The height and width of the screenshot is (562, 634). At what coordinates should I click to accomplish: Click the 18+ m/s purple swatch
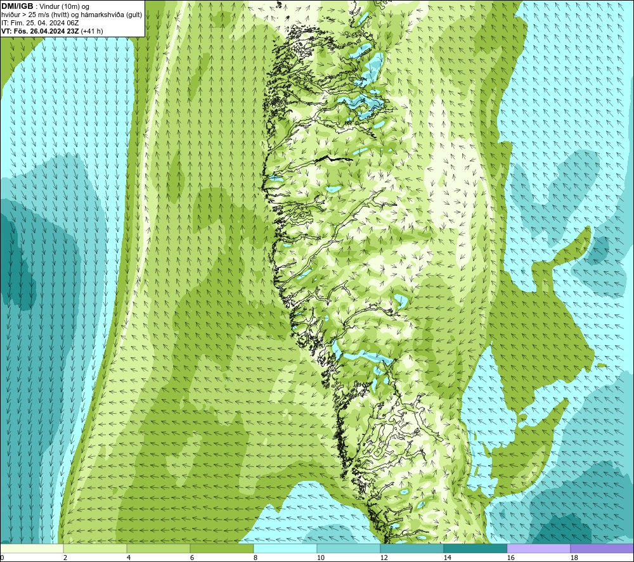pyautogui.click(x=602, y=549)
